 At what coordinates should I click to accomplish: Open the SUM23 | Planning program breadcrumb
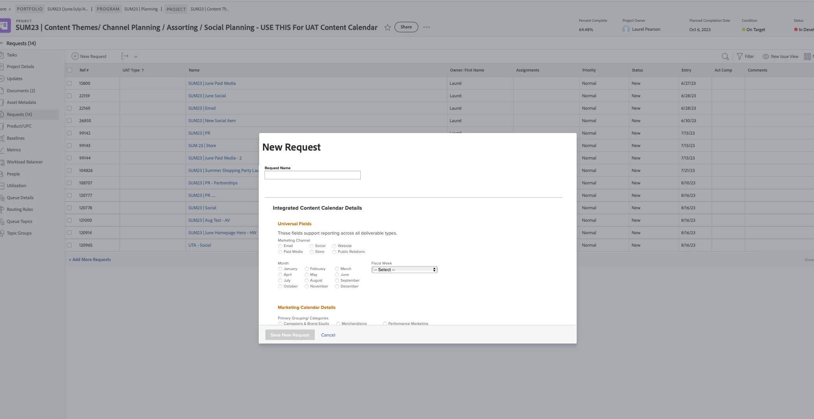click(x=141, y=9)
